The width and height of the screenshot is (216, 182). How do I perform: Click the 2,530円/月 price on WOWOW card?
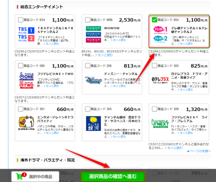point(130,20)
